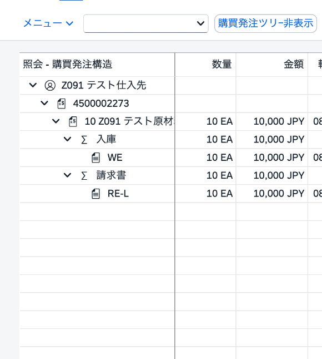Click 10 EA quantity in RE-L row

coord(219,194)
